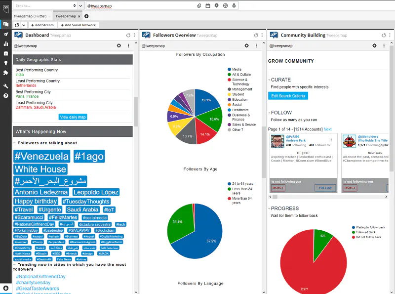
Task: Click the calendar scheduling icon in composer
Action: [208, 5]
